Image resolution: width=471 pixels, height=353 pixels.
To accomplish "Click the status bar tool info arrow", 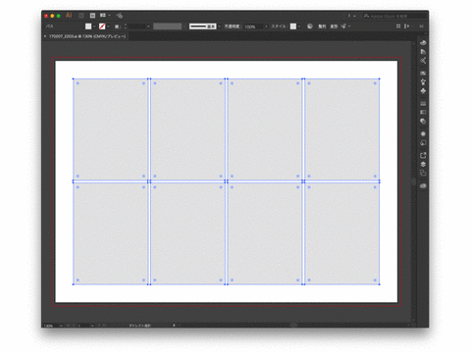I will [174, 326].
